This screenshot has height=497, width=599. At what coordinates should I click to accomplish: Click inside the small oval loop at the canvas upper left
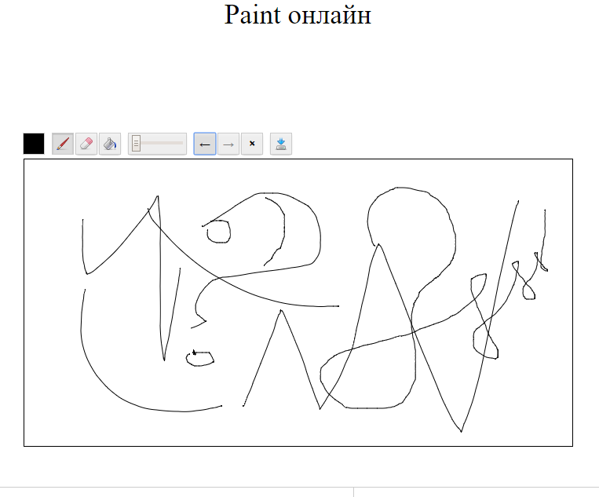click(x=218, y=231)
